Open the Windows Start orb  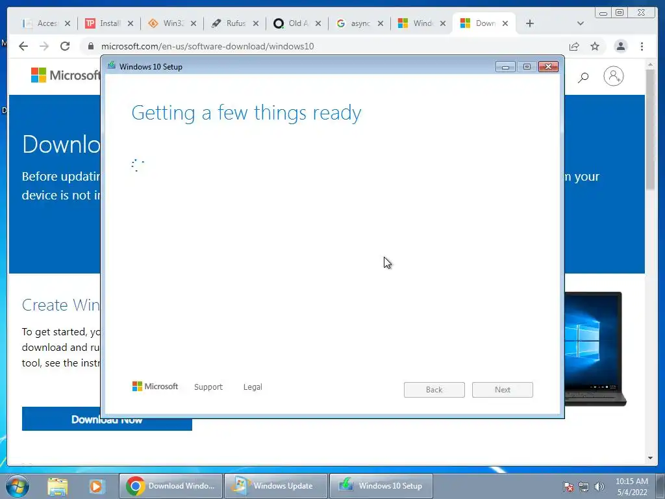pos(17,486)
